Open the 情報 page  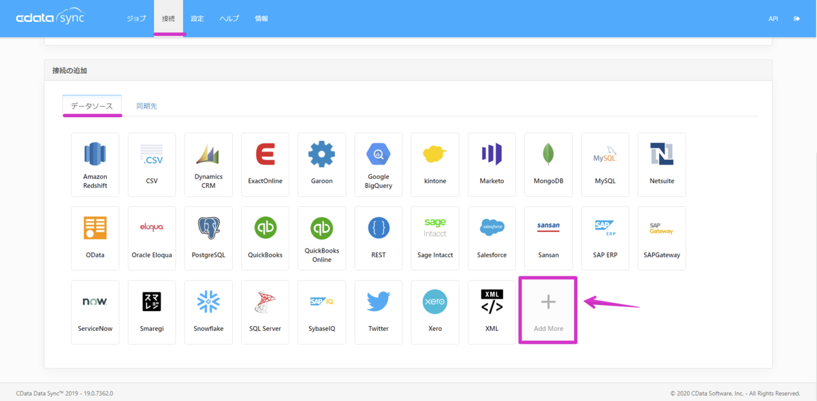coord(261,18)
